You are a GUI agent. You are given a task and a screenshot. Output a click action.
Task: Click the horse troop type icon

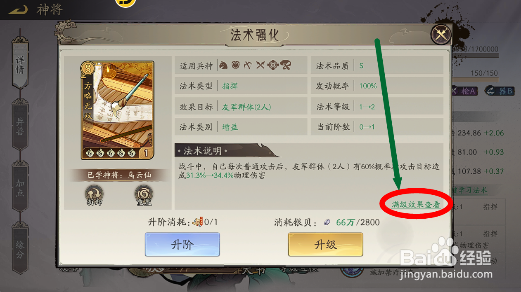[223, 65]
